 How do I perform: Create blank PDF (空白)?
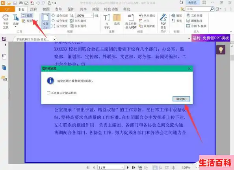click(x=144, y=21)
